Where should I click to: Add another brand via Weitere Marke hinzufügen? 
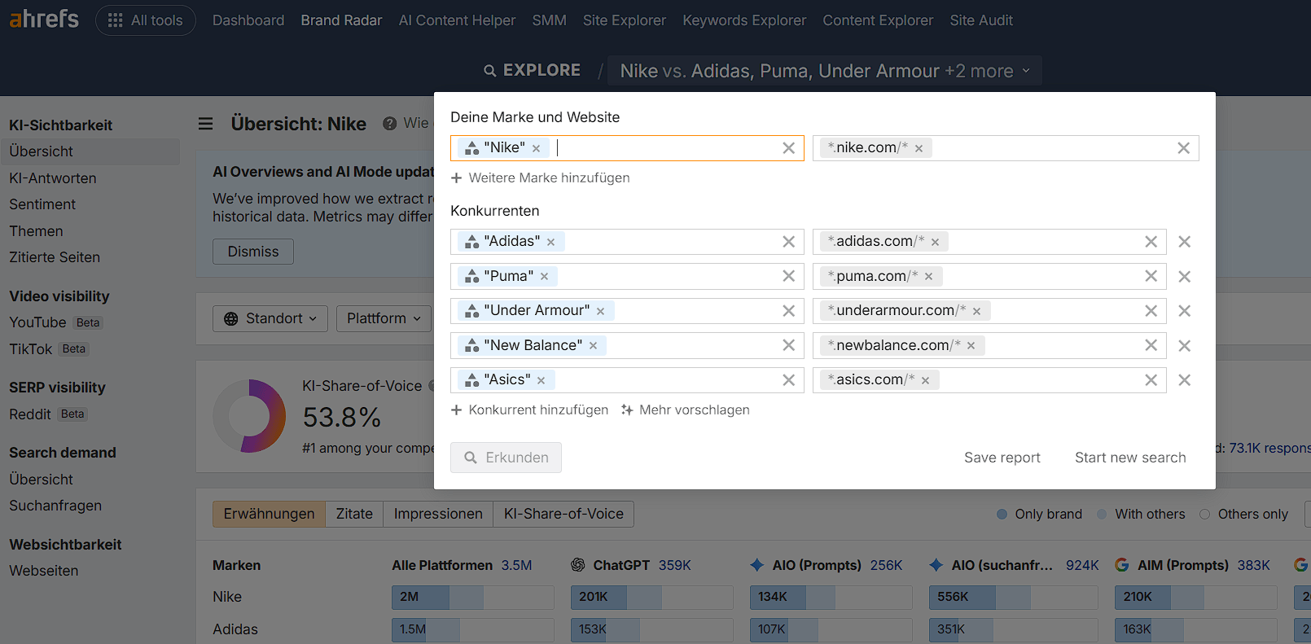[541, 177]
